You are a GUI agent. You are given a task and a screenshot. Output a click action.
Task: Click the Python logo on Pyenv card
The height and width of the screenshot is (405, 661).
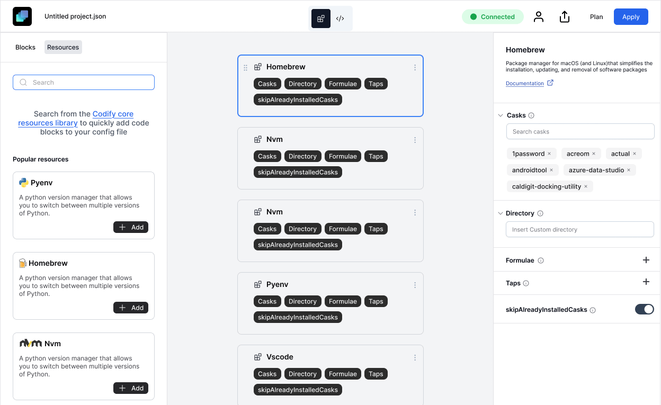pos(23,183)
